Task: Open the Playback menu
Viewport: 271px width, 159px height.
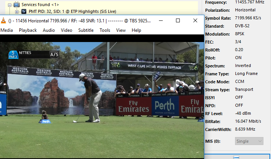Action: (x=28, y=30)
